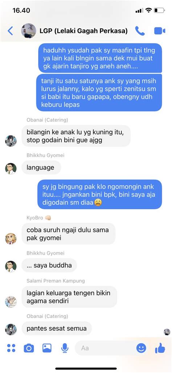Tap Salami Preman Kampung's avatar
This screenshot has width=172, height=373.
click(x=11, y=302)
